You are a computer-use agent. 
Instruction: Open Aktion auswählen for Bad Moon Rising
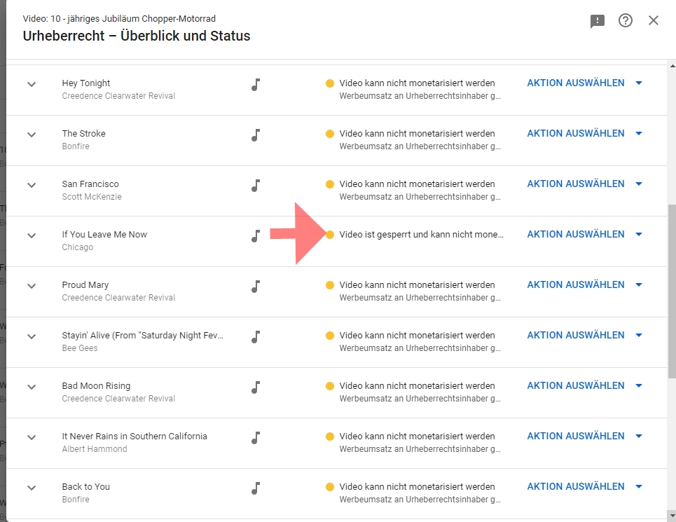(585, 385)
